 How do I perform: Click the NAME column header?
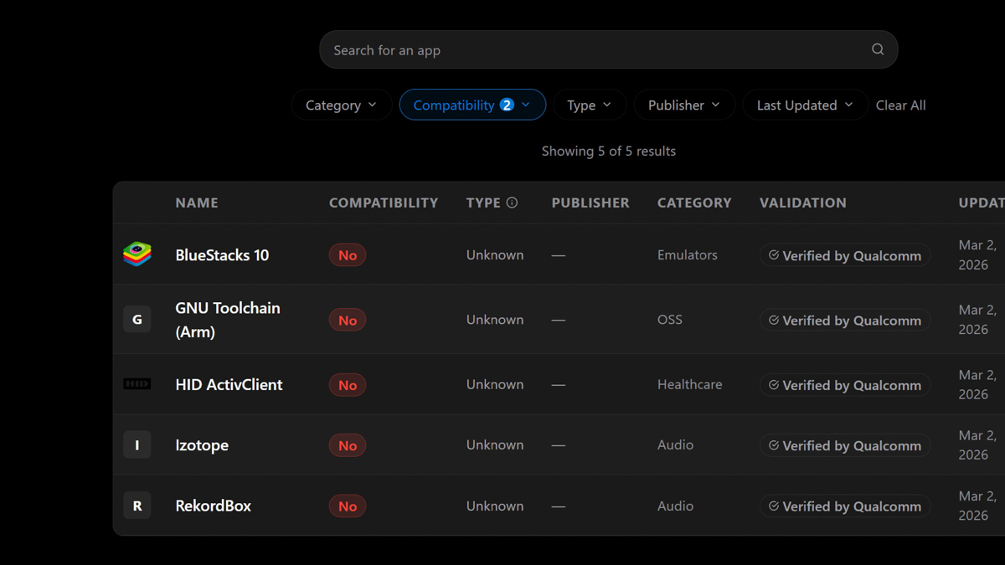click(x=197, y=203)
